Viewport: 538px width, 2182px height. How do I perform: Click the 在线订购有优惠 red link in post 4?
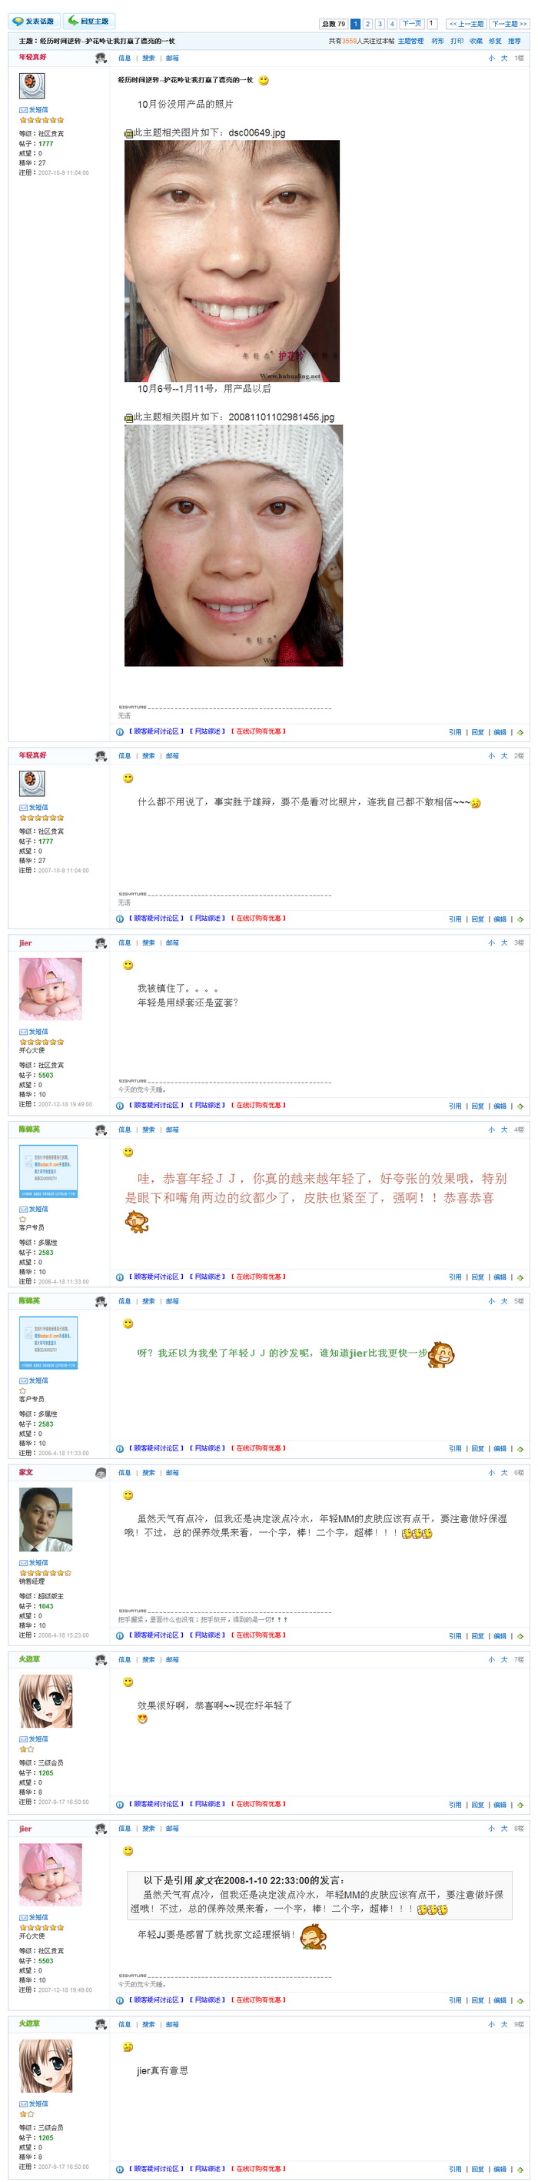click(258, 1277)
